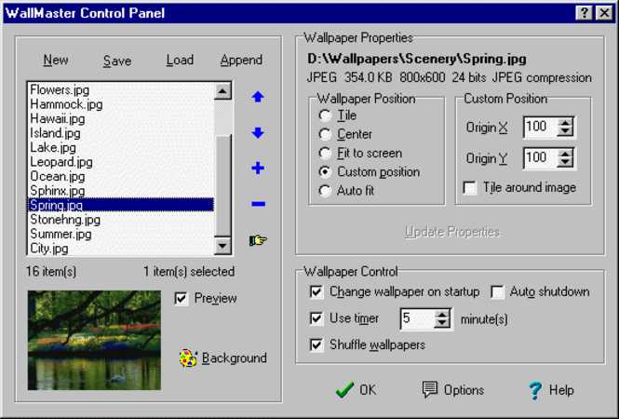Select Stonehng.jpg in the wallpaper list

[65, 220]
